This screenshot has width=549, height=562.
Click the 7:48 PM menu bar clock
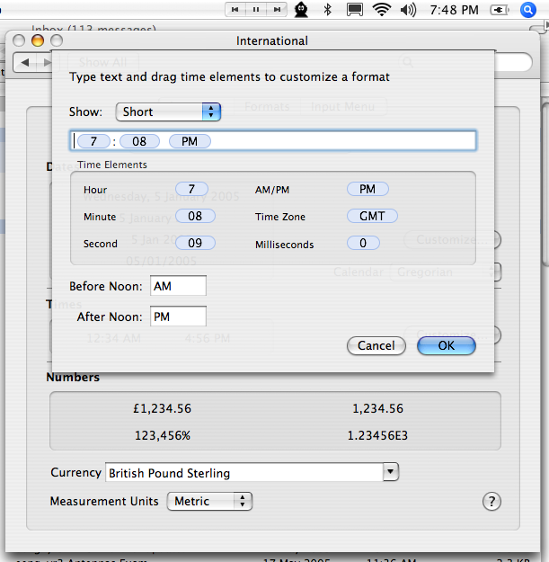point(454,10)
